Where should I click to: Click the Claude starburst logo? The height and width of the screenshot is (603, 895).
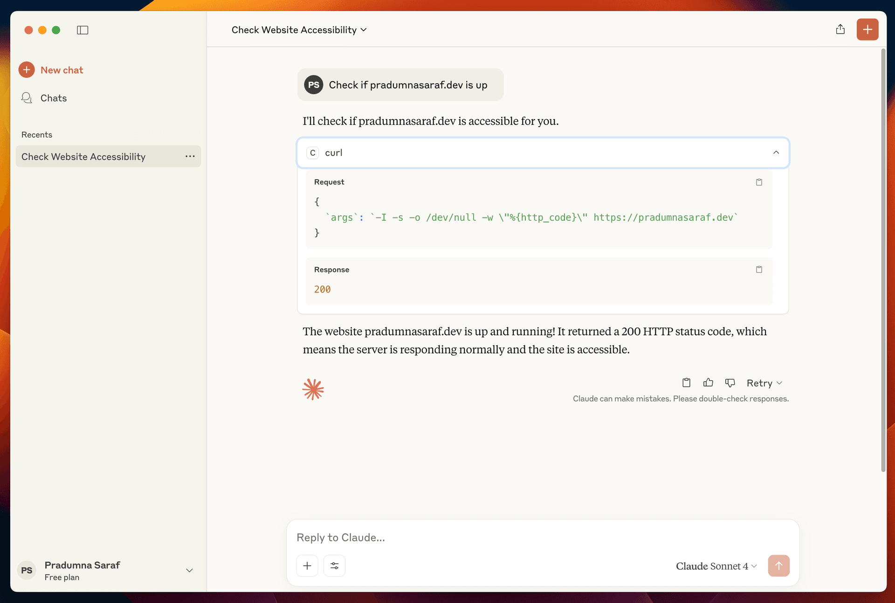click(313, 389)
